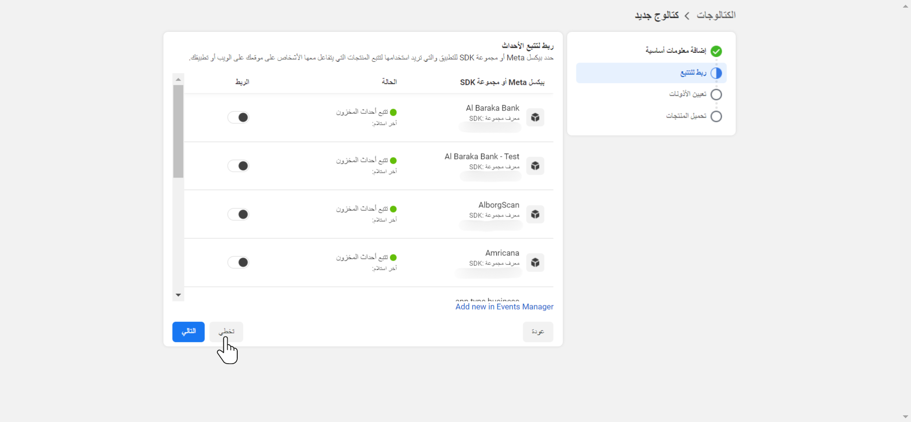Click the ربط لتتبع الأحداث heading
The image size is (911, 422).
click(528, 46)
